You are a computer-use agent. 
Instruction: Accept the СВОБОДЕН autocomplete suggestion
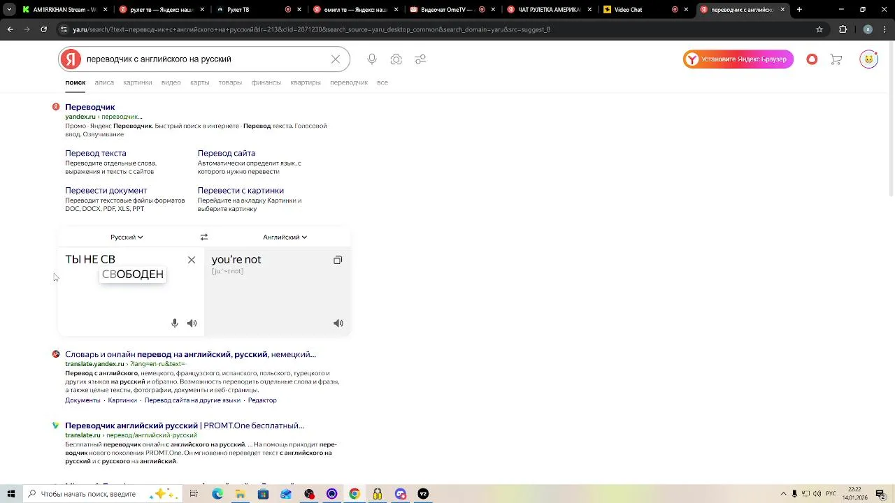(x=133, y=275)
